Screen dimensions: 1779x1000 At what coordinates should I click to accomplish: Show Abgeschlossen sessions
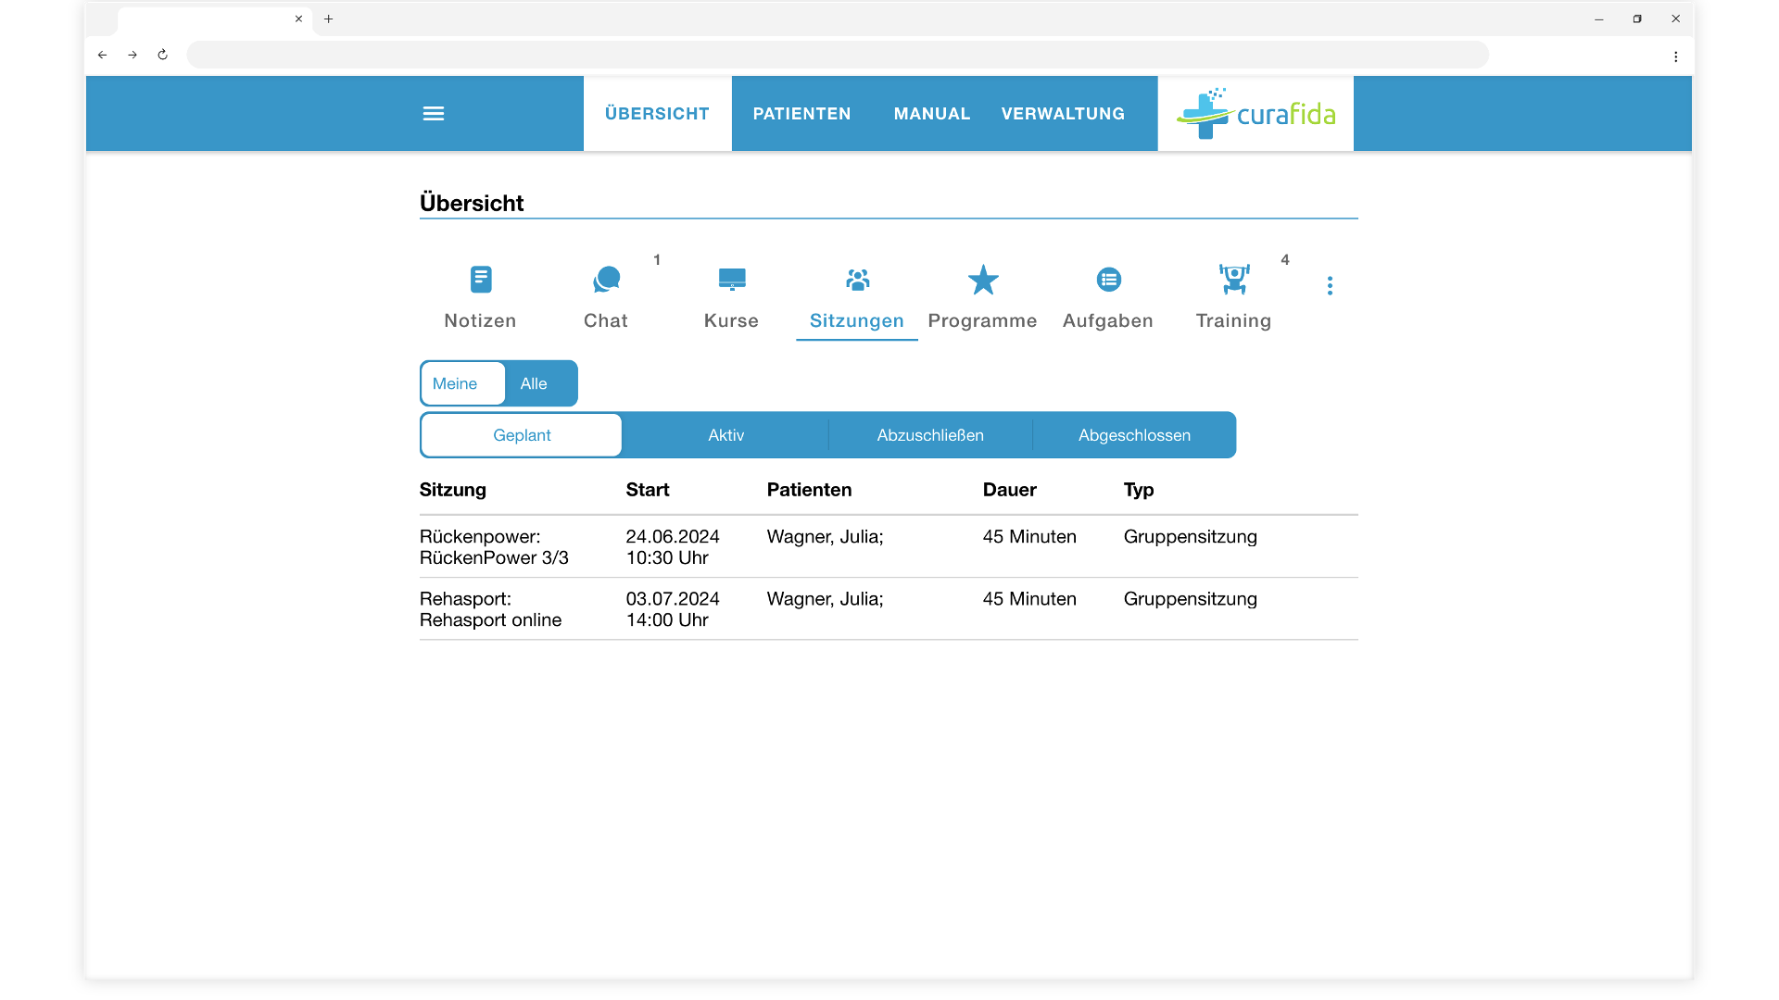pyautogui.click(x=1134, y=435)
